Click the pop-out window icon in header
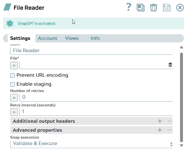187x154 pixels. click(141, 7)
